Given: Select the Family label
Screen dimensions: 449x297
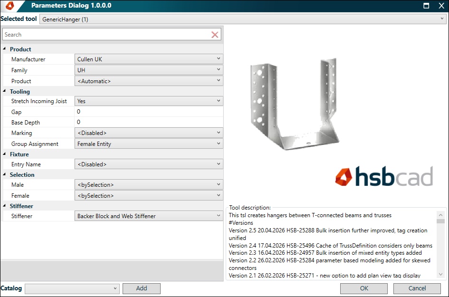Looking at the screenshot, I should point(19,70).
